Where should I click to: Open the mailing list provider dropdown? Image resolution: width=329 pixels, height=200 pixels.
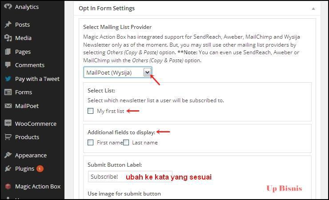(x=118, y=72)
